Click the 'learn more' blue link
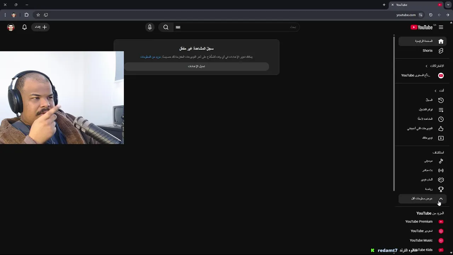Viewport: 453px width, 255px height. coord(150,57)
